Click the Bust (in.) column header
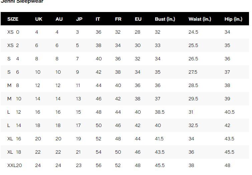 (165, 19)
